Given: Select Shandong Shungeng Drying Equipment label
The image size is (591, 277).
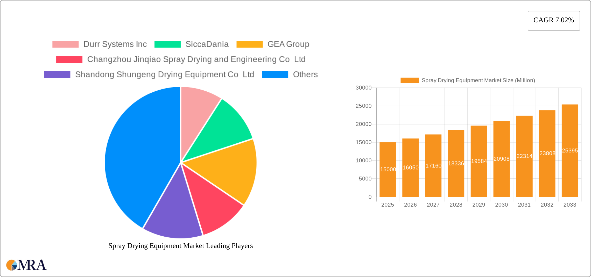Looking at the screenshot, I should 165,75.
